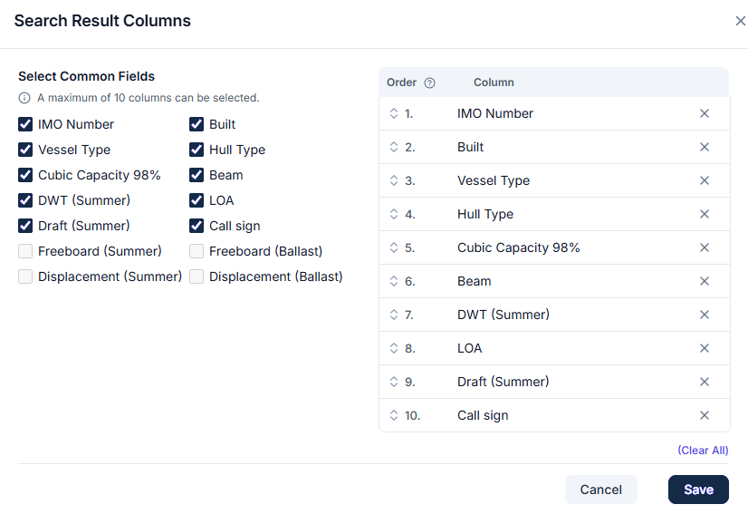748x514 pixels.
Task: Remove Hull Type from column list
Action: pyautogui.click(x=705, y=214)
